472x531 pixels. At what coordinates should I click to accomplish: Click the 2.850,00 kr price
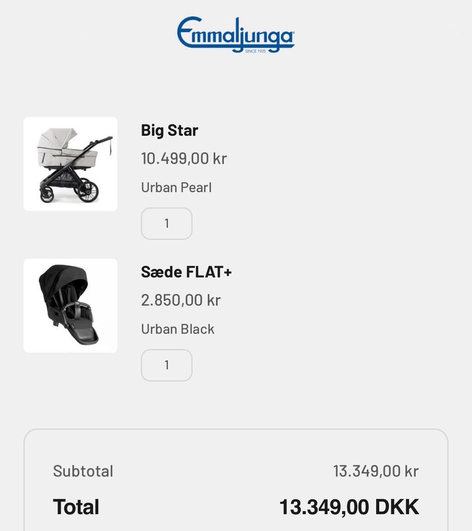(180, 300)
